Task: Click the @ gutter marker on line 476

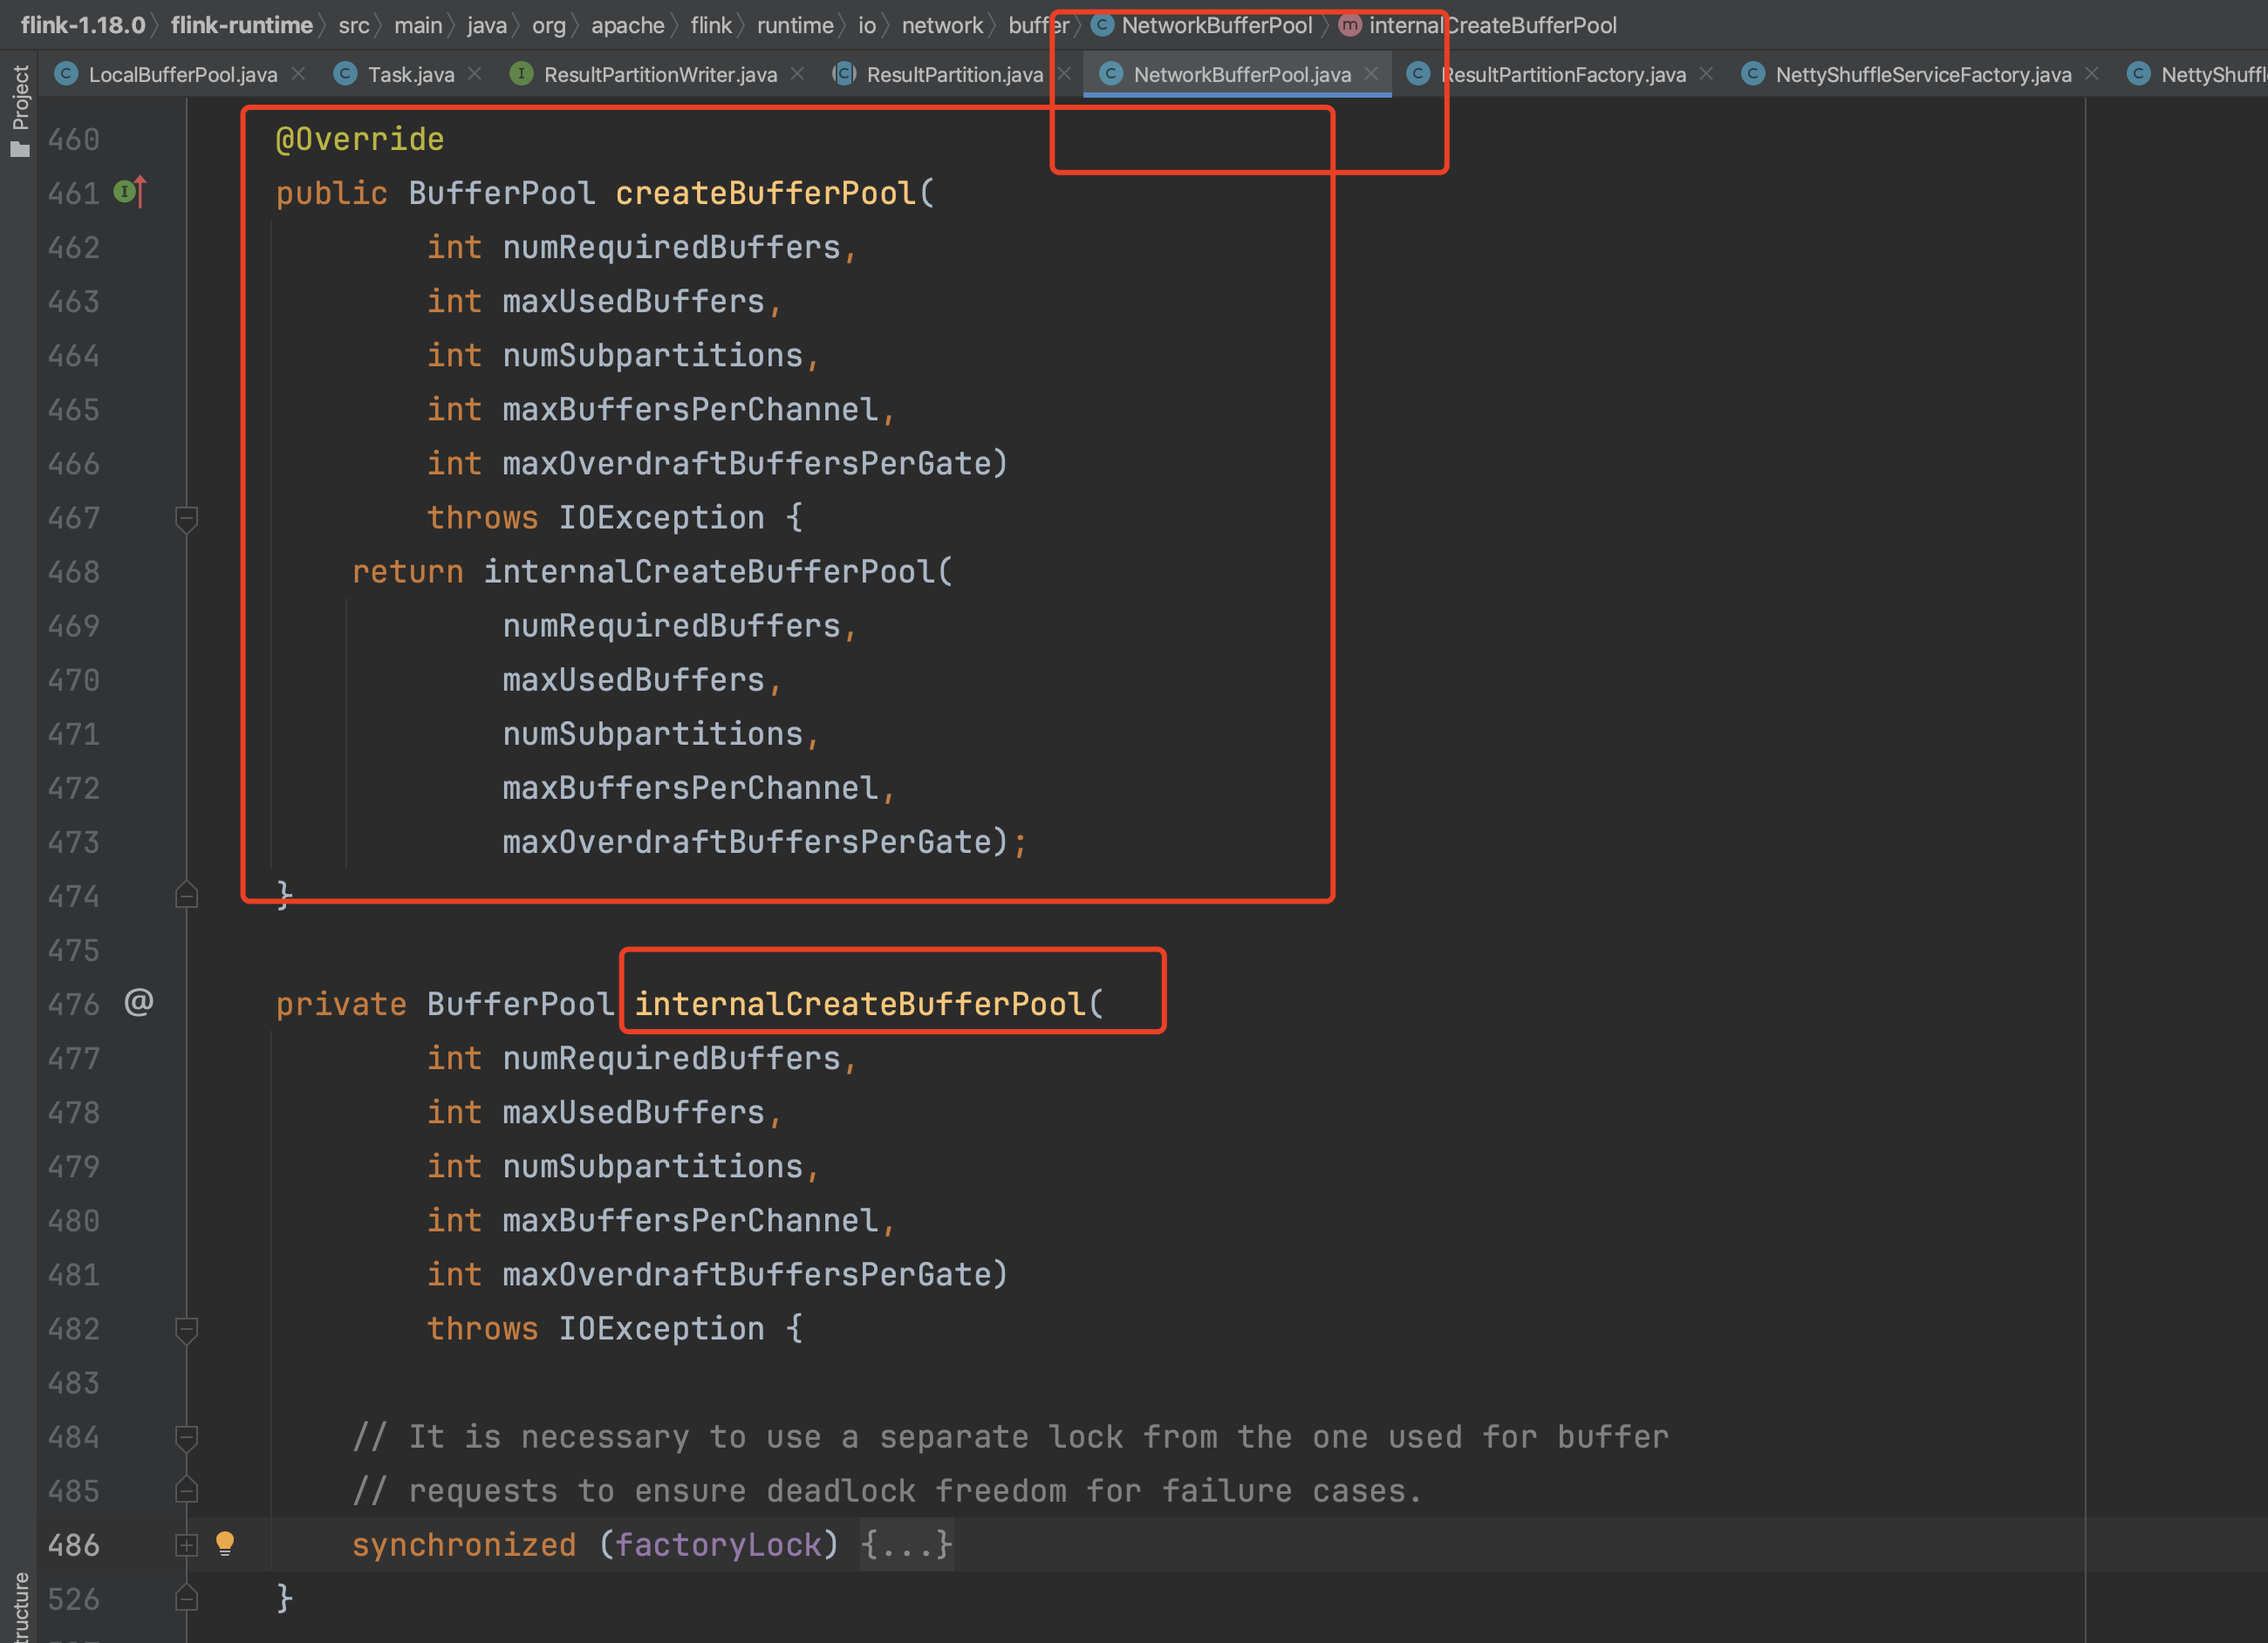Action: (138, 1002)
